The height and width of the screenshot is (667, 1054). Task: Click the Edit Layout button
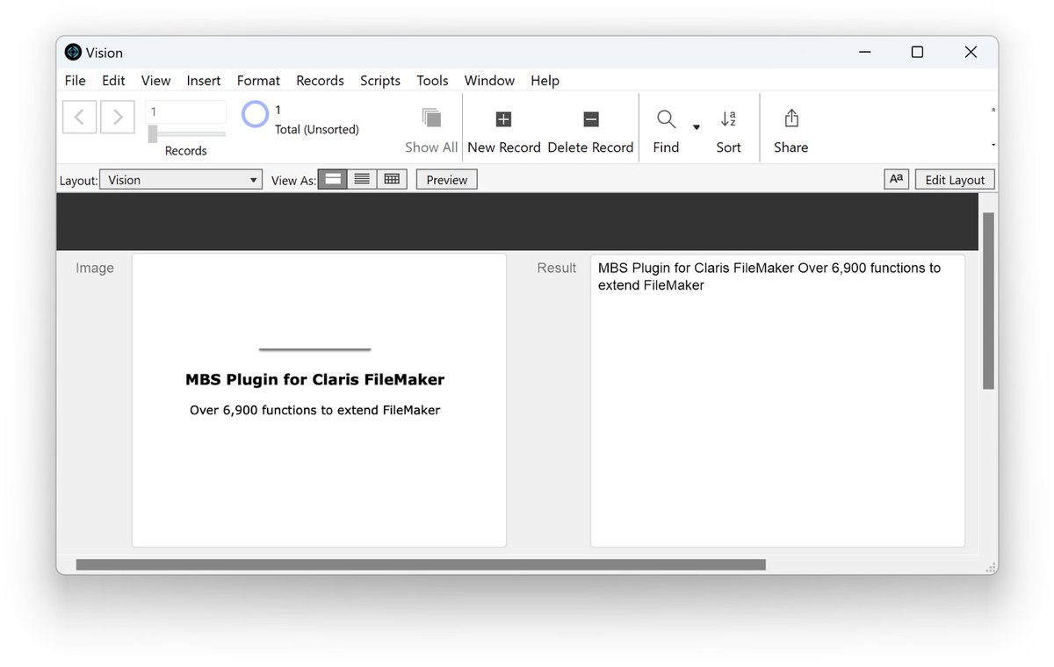pos(955,180)
